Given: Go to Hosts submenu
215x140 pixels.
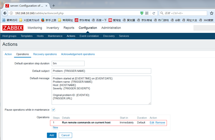Looking at the screenshot, I should [x=40, y=36].
